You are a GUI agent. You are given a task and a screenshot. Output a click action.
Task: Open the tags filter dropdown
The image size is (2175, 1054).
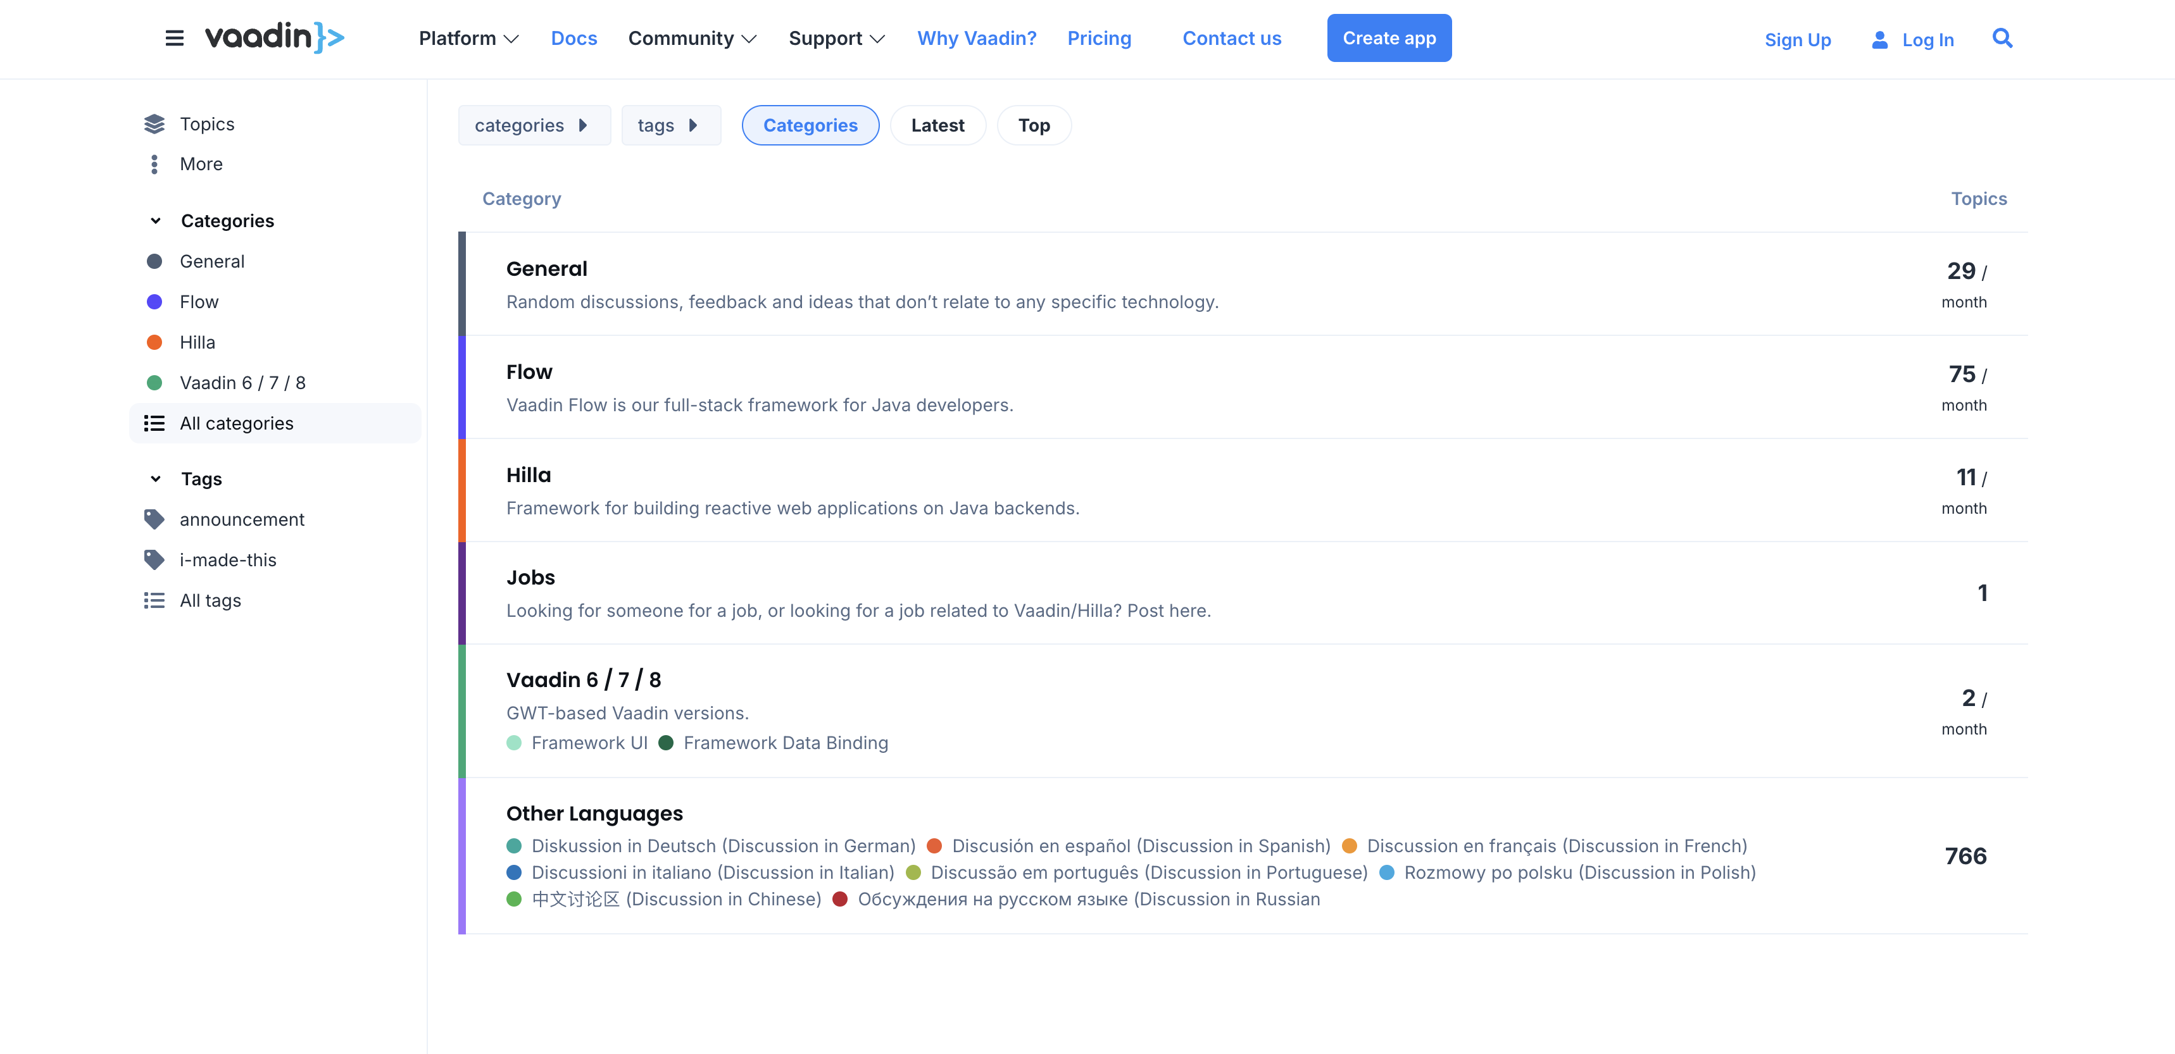671,126
